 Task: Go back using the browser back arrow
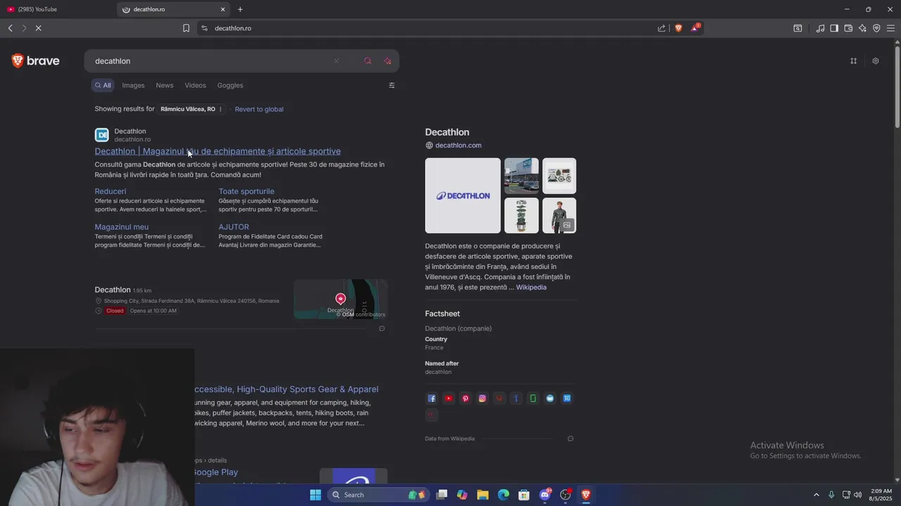tap(11, 28)
